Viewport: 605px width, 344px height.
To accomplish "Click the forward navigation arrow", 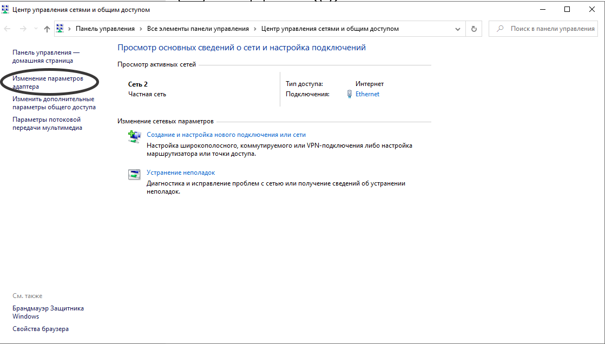I will click(x=23, y=29).
